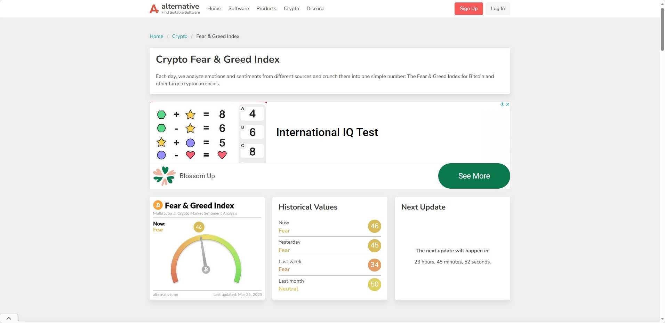Click the Log In button
This screenshot has height=323, width=665.
click(498, 9)
